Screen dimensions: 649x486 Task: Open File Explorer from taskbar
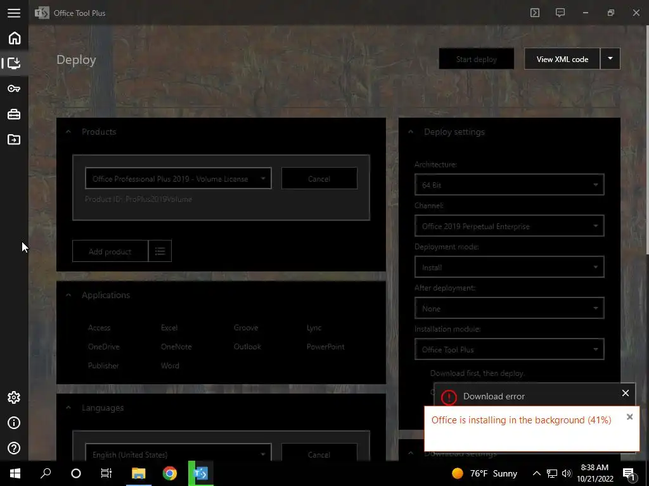pyautogui.click(x=139, y=473)
